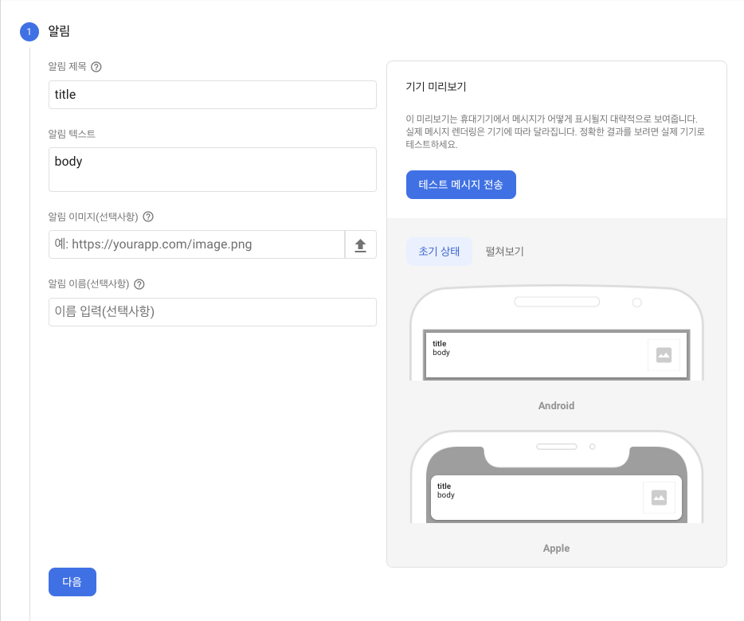The width and height of the screenshot is (744, 621).
Task: Click the Android label under preview
Action: 556,405
